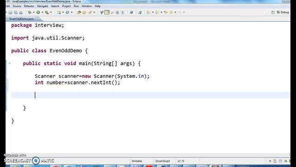296x167 pixels.
Task: Navigate forward with the greyed arrow icon
Action: pyautogui.click(x=179, y=13)
